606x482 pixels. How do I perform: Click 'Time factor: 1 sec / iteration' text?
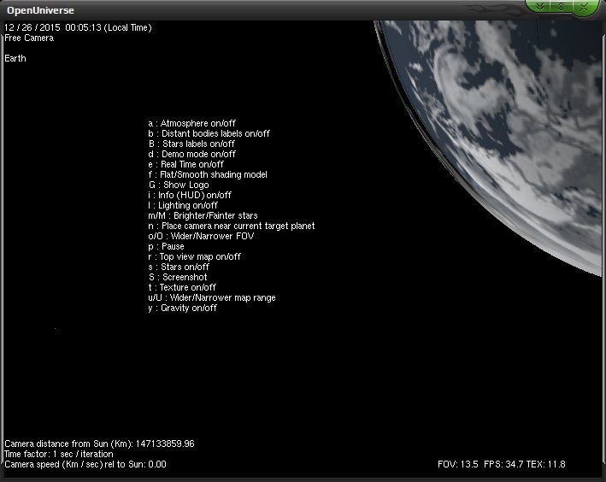(x=59, y=454)
